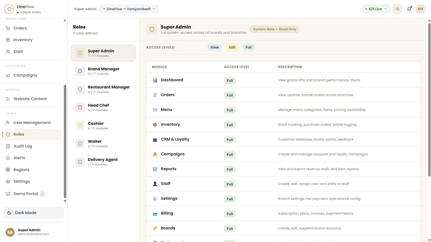Click the Audit Log clipboard icon
431x242 pixels.
coord(8,146)
